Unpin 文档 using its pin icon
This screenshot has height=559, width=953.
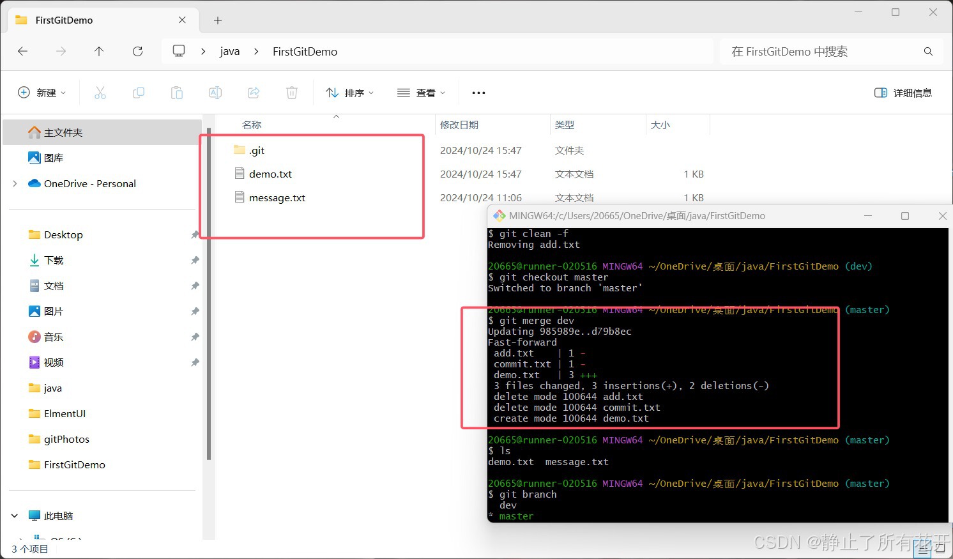tap(195, 286)
